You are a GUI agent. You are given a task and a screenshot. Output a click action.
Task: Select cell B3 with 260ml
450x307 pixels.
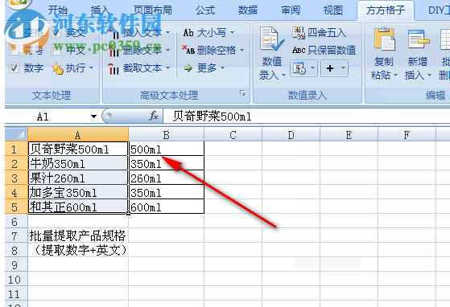pos(167,178)
